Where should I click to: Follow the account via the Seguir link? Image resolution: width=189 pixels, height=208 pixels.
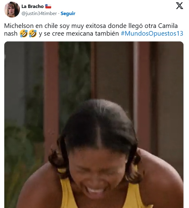[68, 14]
